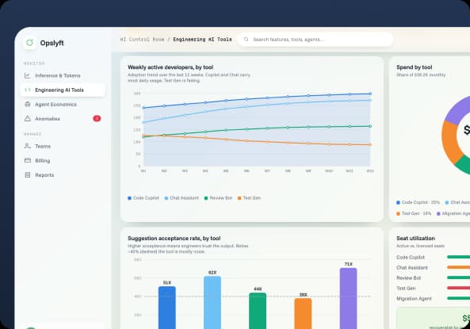Image resolution: width=470 pixels, height=329 pixels.
Task: Click the search magnifier icon
Action: click(x=246, y=40)
